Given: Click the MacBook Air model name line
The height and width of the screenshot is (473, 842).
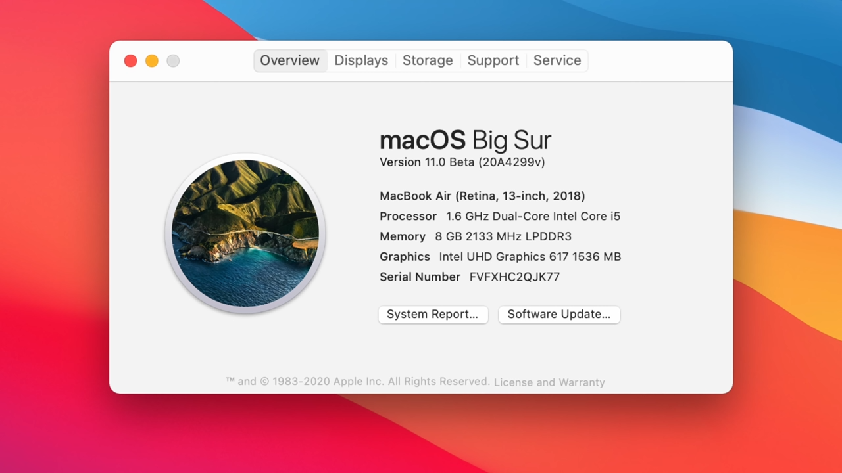Looking at the screenshot, I should tap(482, 196).
